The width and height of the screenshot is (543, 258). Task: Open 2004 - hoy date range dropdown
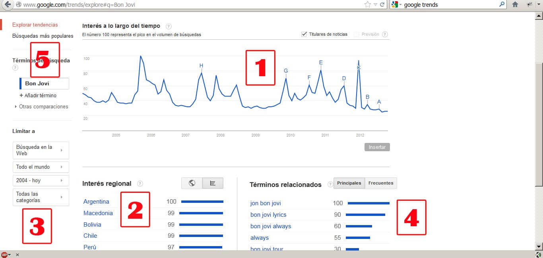[41, 180]
